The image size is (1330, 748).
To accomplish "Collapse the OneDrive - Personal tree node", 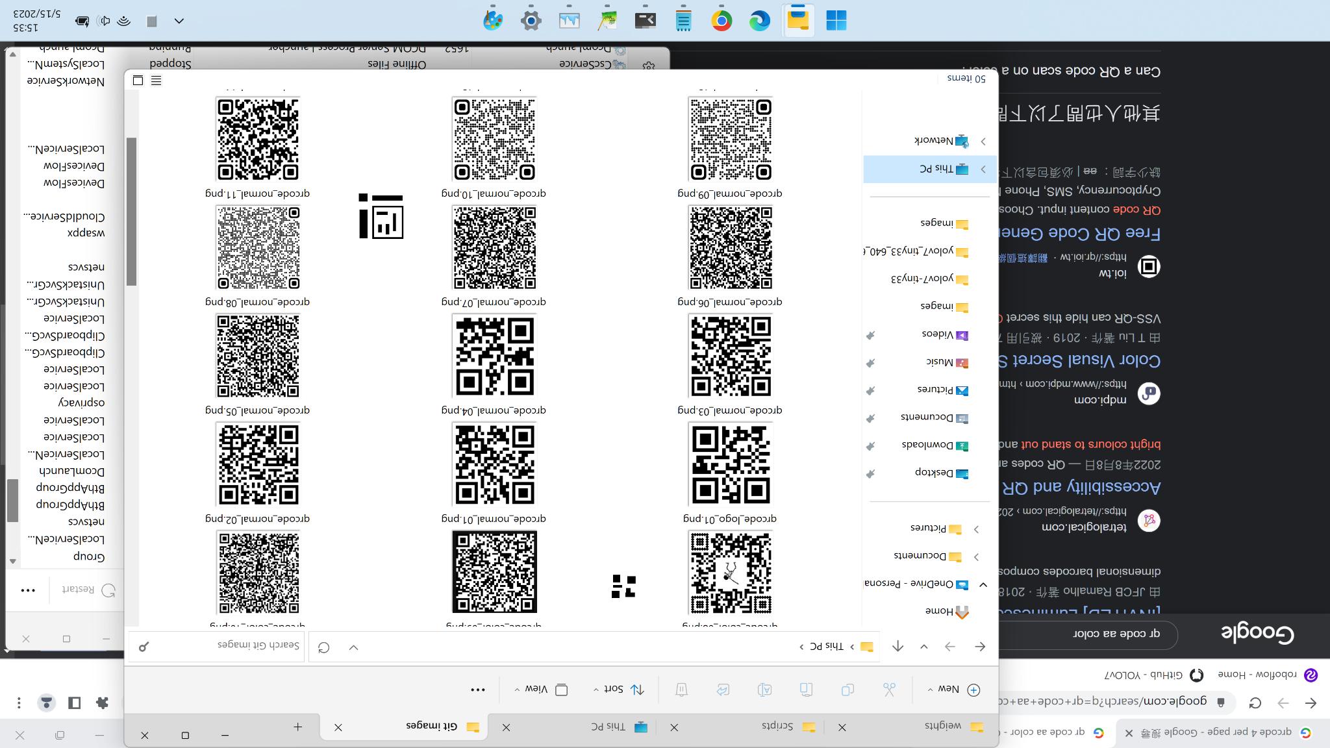I will [983, 584].
